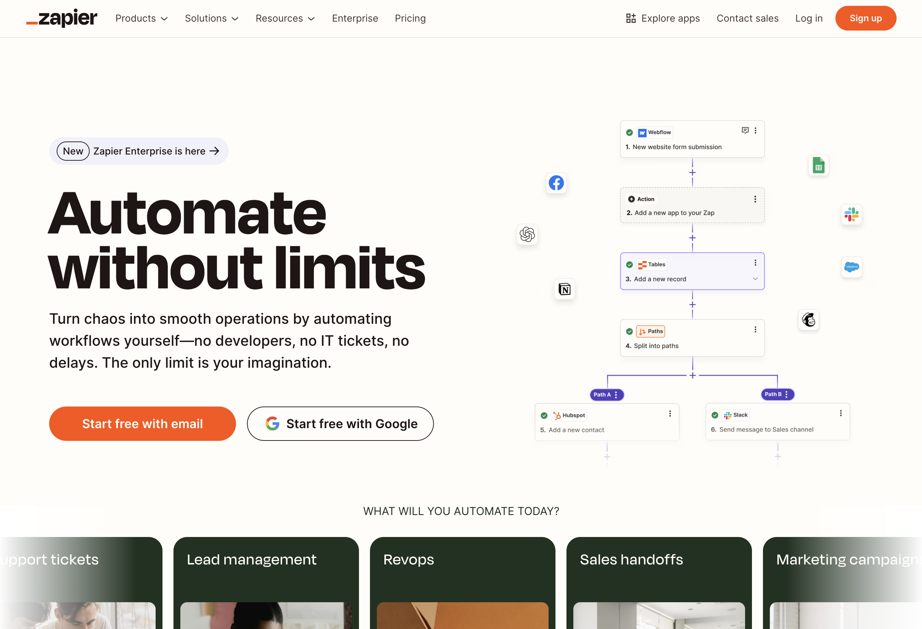The width and height of the screenshot is (922, 629).
Task: Click the Notion app icon
Action: point(564,289)
